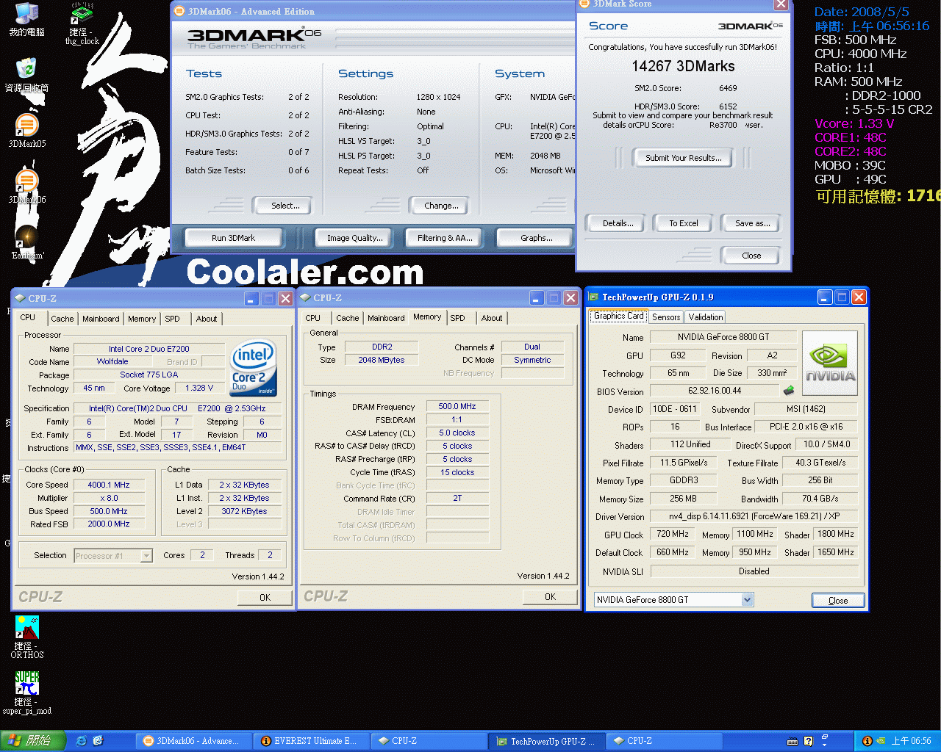Click the EVEREST info tray icon

[867, 741]
